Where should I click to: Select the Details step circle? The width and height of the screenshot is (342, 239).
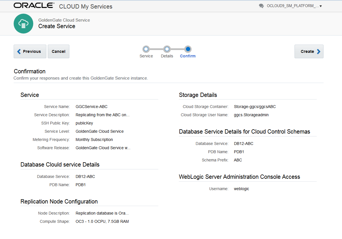click(167, 49)
